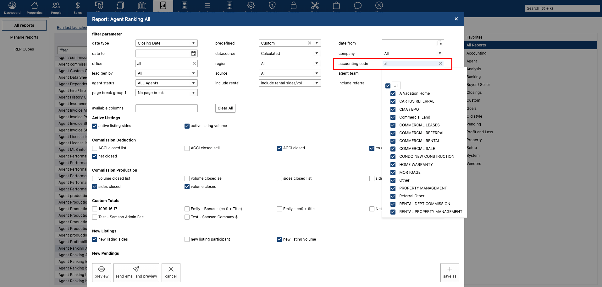
Task: Click the save as button
Action: [450, 272]
